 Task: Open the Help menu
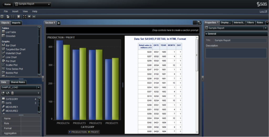(35, 11)
